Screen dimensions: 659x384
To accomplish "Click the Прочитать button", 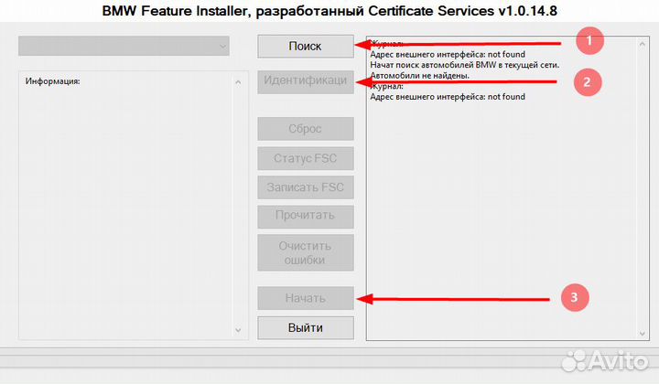I will coord(305,217).
